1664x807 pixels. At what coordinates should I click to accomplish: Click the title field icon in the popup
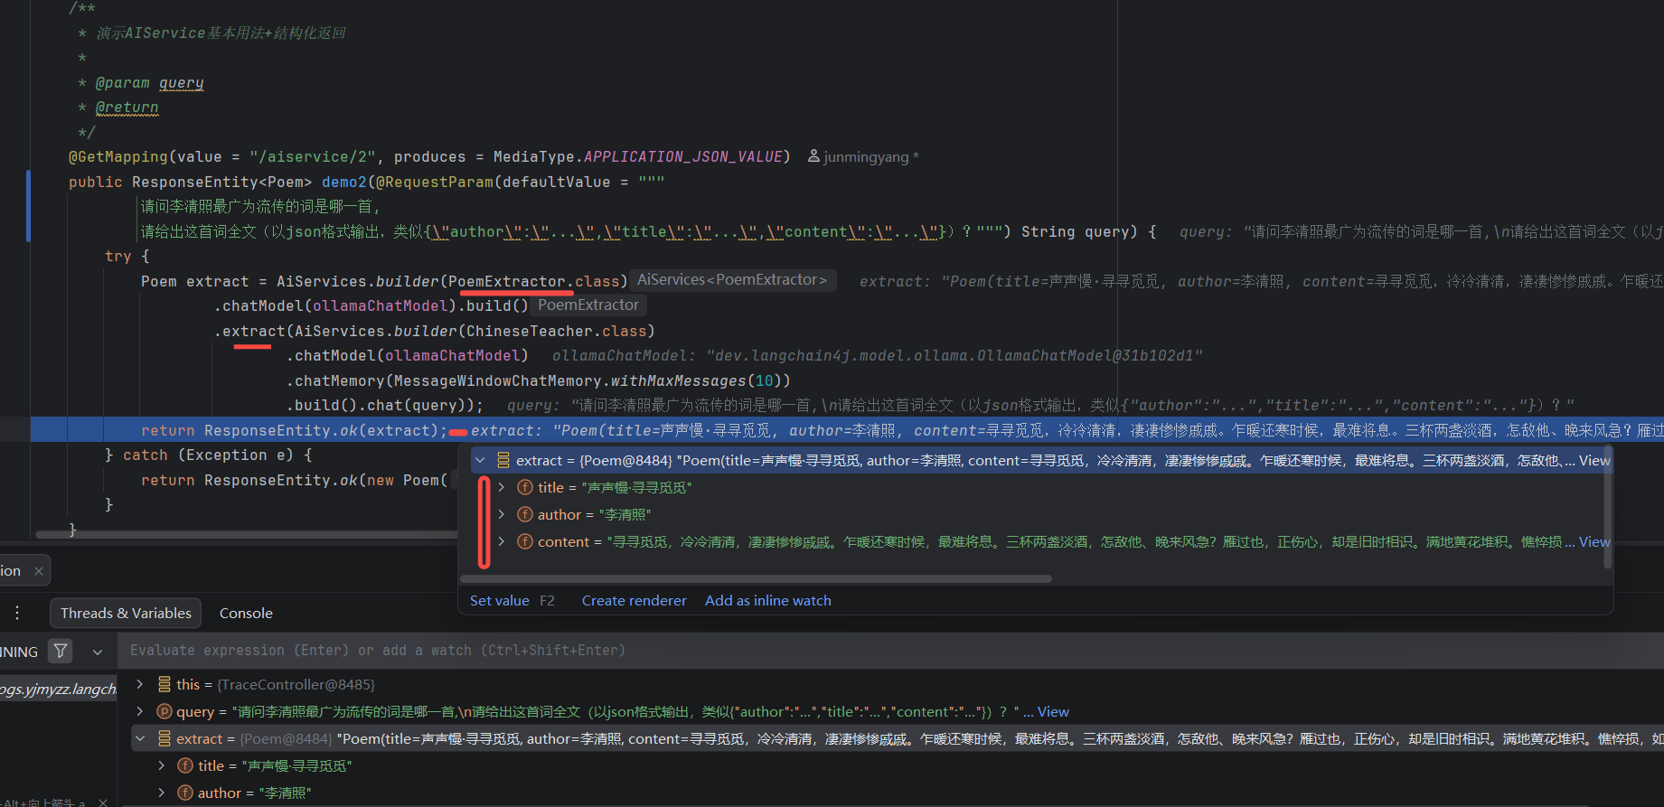(524, 487)
